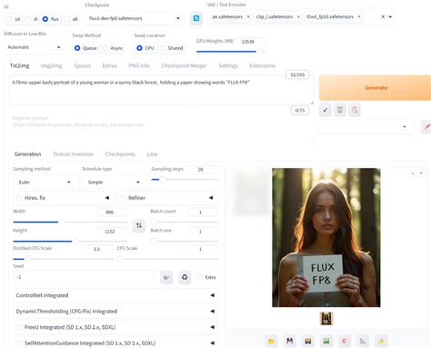Refresh the checkpoint list icon
Image resolution: width=431 pixels, height=348 pixels.
pos(196,18)
